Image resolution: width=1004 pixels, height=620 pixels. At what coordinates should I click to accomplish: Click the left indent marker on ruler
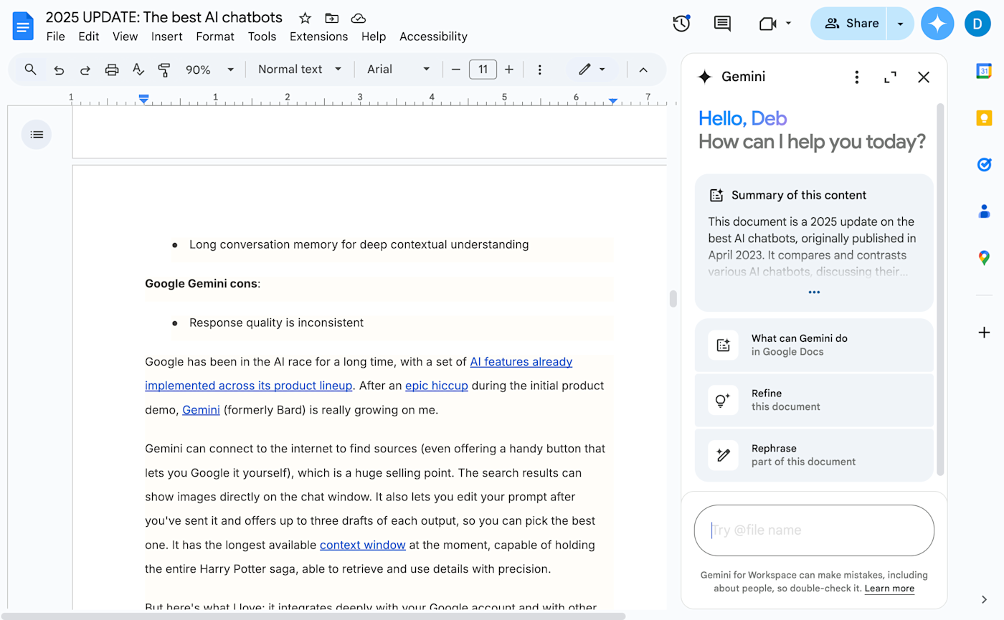143,99
